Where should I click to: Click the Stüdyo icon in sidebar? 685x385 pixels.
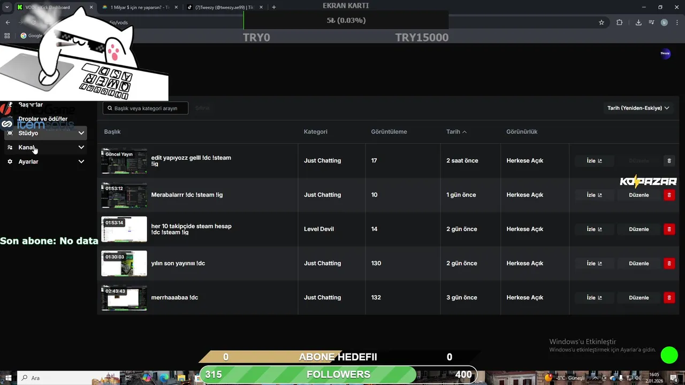click(x=10, y=133)
